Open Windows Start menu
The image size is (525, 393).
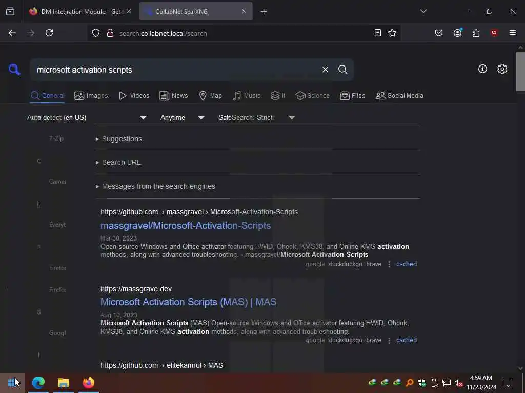tap(12, 382)
